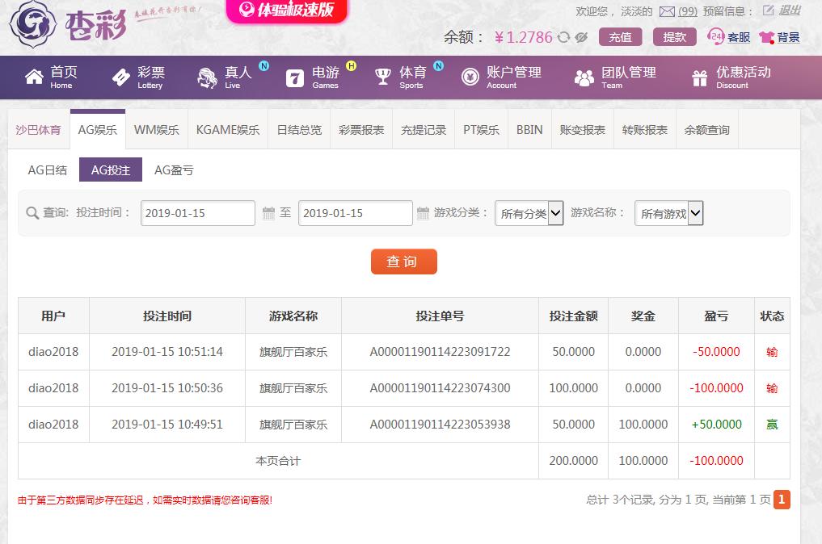
Task: Click the Live dealer icon
Action: 208,78
